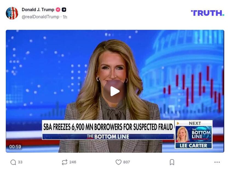Open the post via 1h timestamp
230x173 pixels.
(x=65, y=17)
